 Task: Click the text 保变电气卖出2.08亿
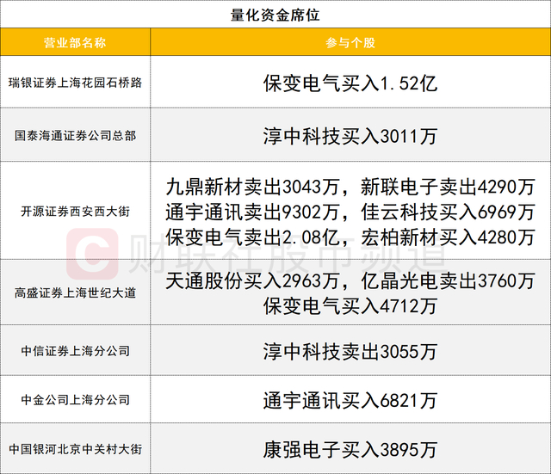coord(252,237)
